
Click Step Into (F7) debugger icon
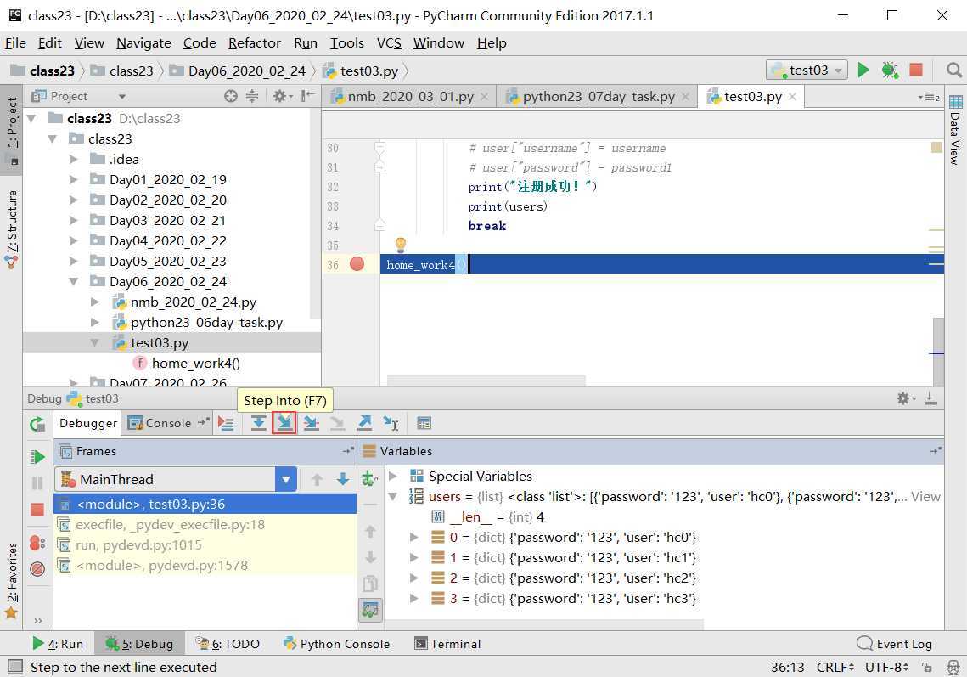coord(284,423)
